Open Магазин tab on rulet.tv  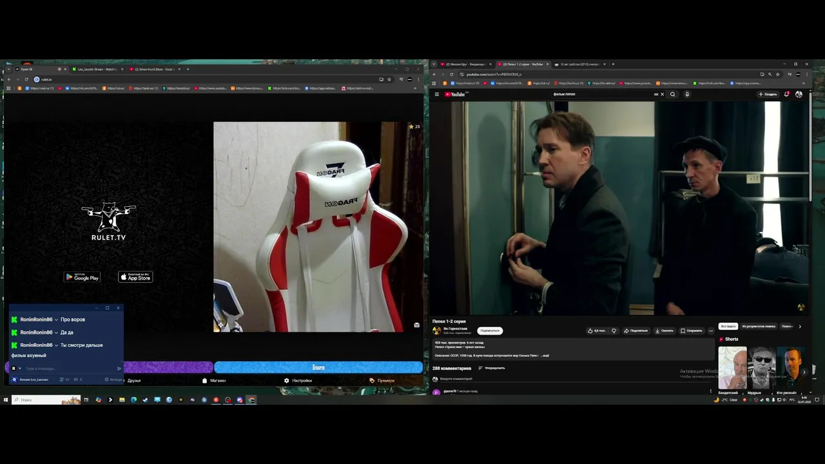point(214,380)
